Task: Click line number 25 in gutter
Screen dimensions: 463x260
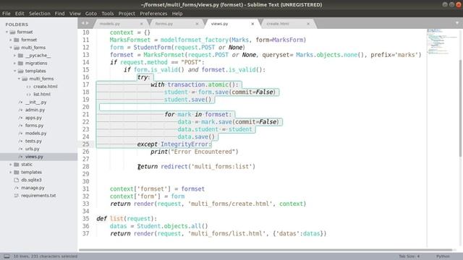Action: pos(85,144)
